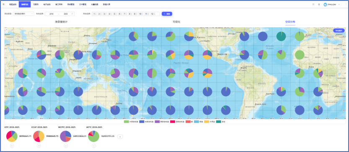This screenshot has width=349, height=152.
Task: Collapse the sidebar with the hamburger icon
Action: (3, 4)
